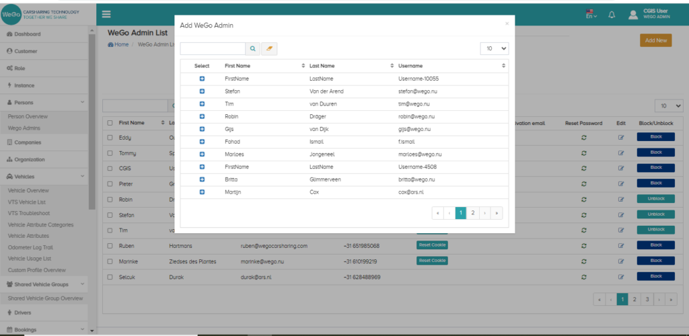
Task: Open the modal page size dropdown
Action: click(x=495, y=48)
